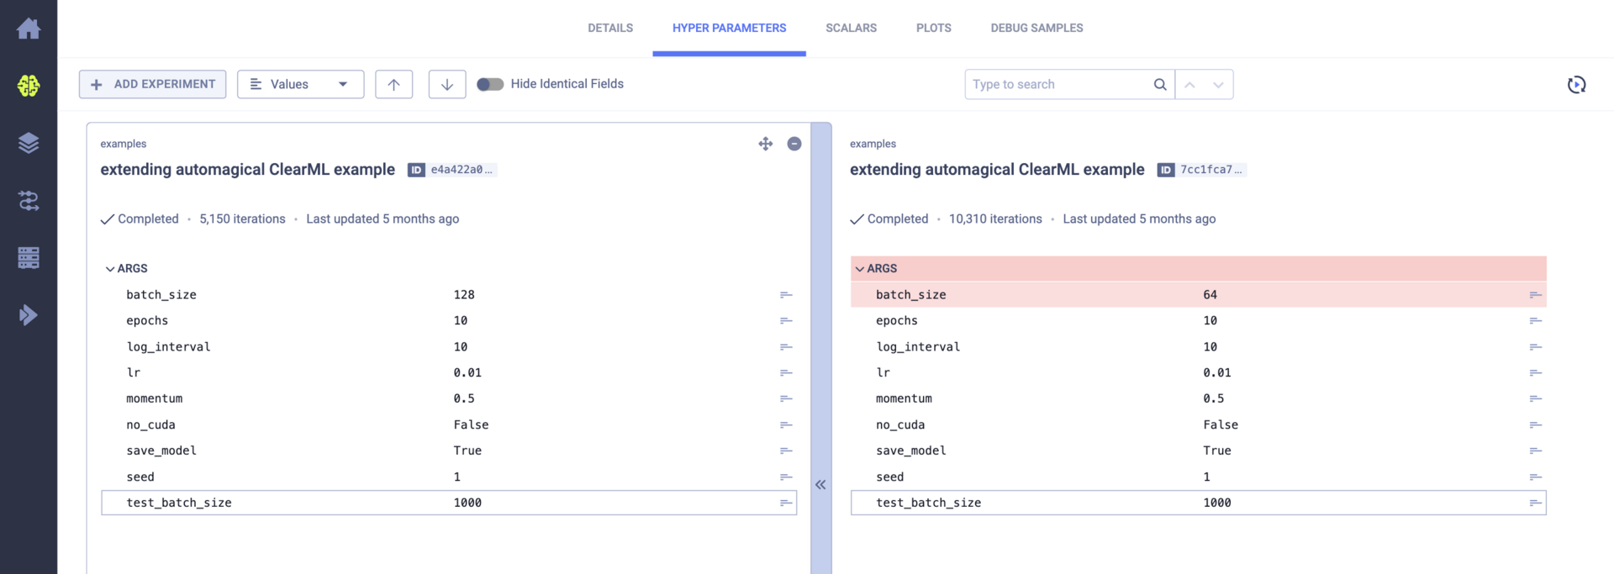1614x574 pixels.
Task: Click detail icon on left batch_size row
Action: pyautogui.click(x=786, y=295)
